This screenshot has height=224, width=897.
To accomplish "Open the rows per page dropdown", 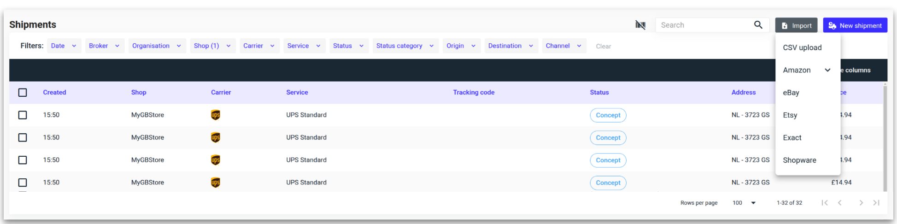I will 745,203.
